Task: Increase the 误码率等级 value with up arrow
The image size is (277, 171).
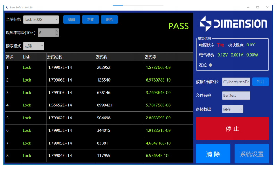Action: (x=57, y=31)
